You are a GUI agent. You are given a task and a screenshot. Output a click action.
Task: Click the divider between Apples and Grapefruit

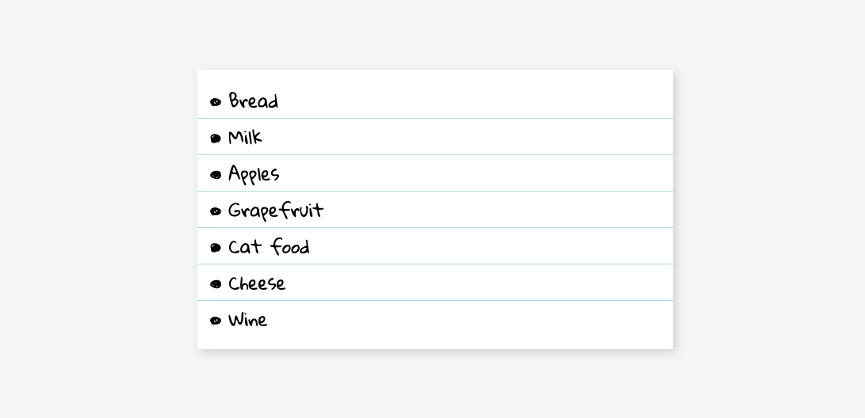tap(435, 192)
